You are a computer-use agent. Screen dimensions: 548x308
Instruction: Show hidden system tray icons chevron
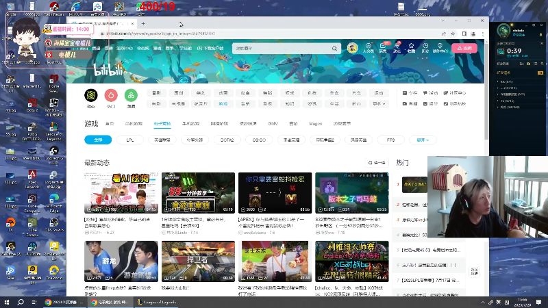483,302
